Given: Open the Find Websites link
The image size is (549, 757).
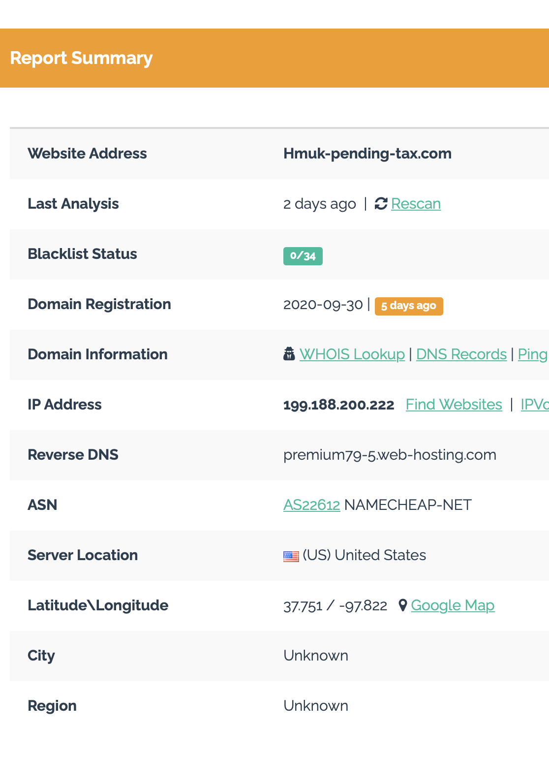Looking at the screenshot, I should click(x=454, y=405).
